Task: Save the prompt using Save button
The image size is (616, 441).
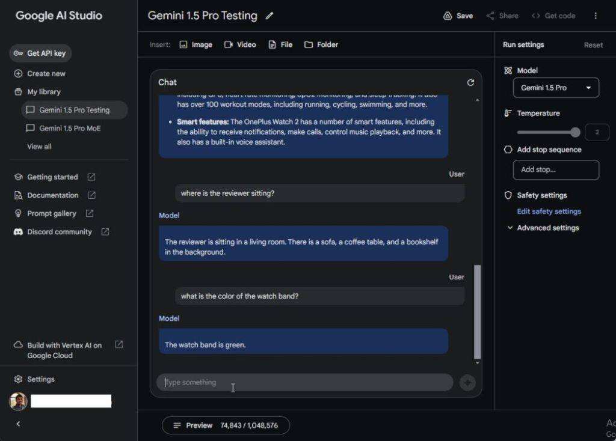Action: 458,16
